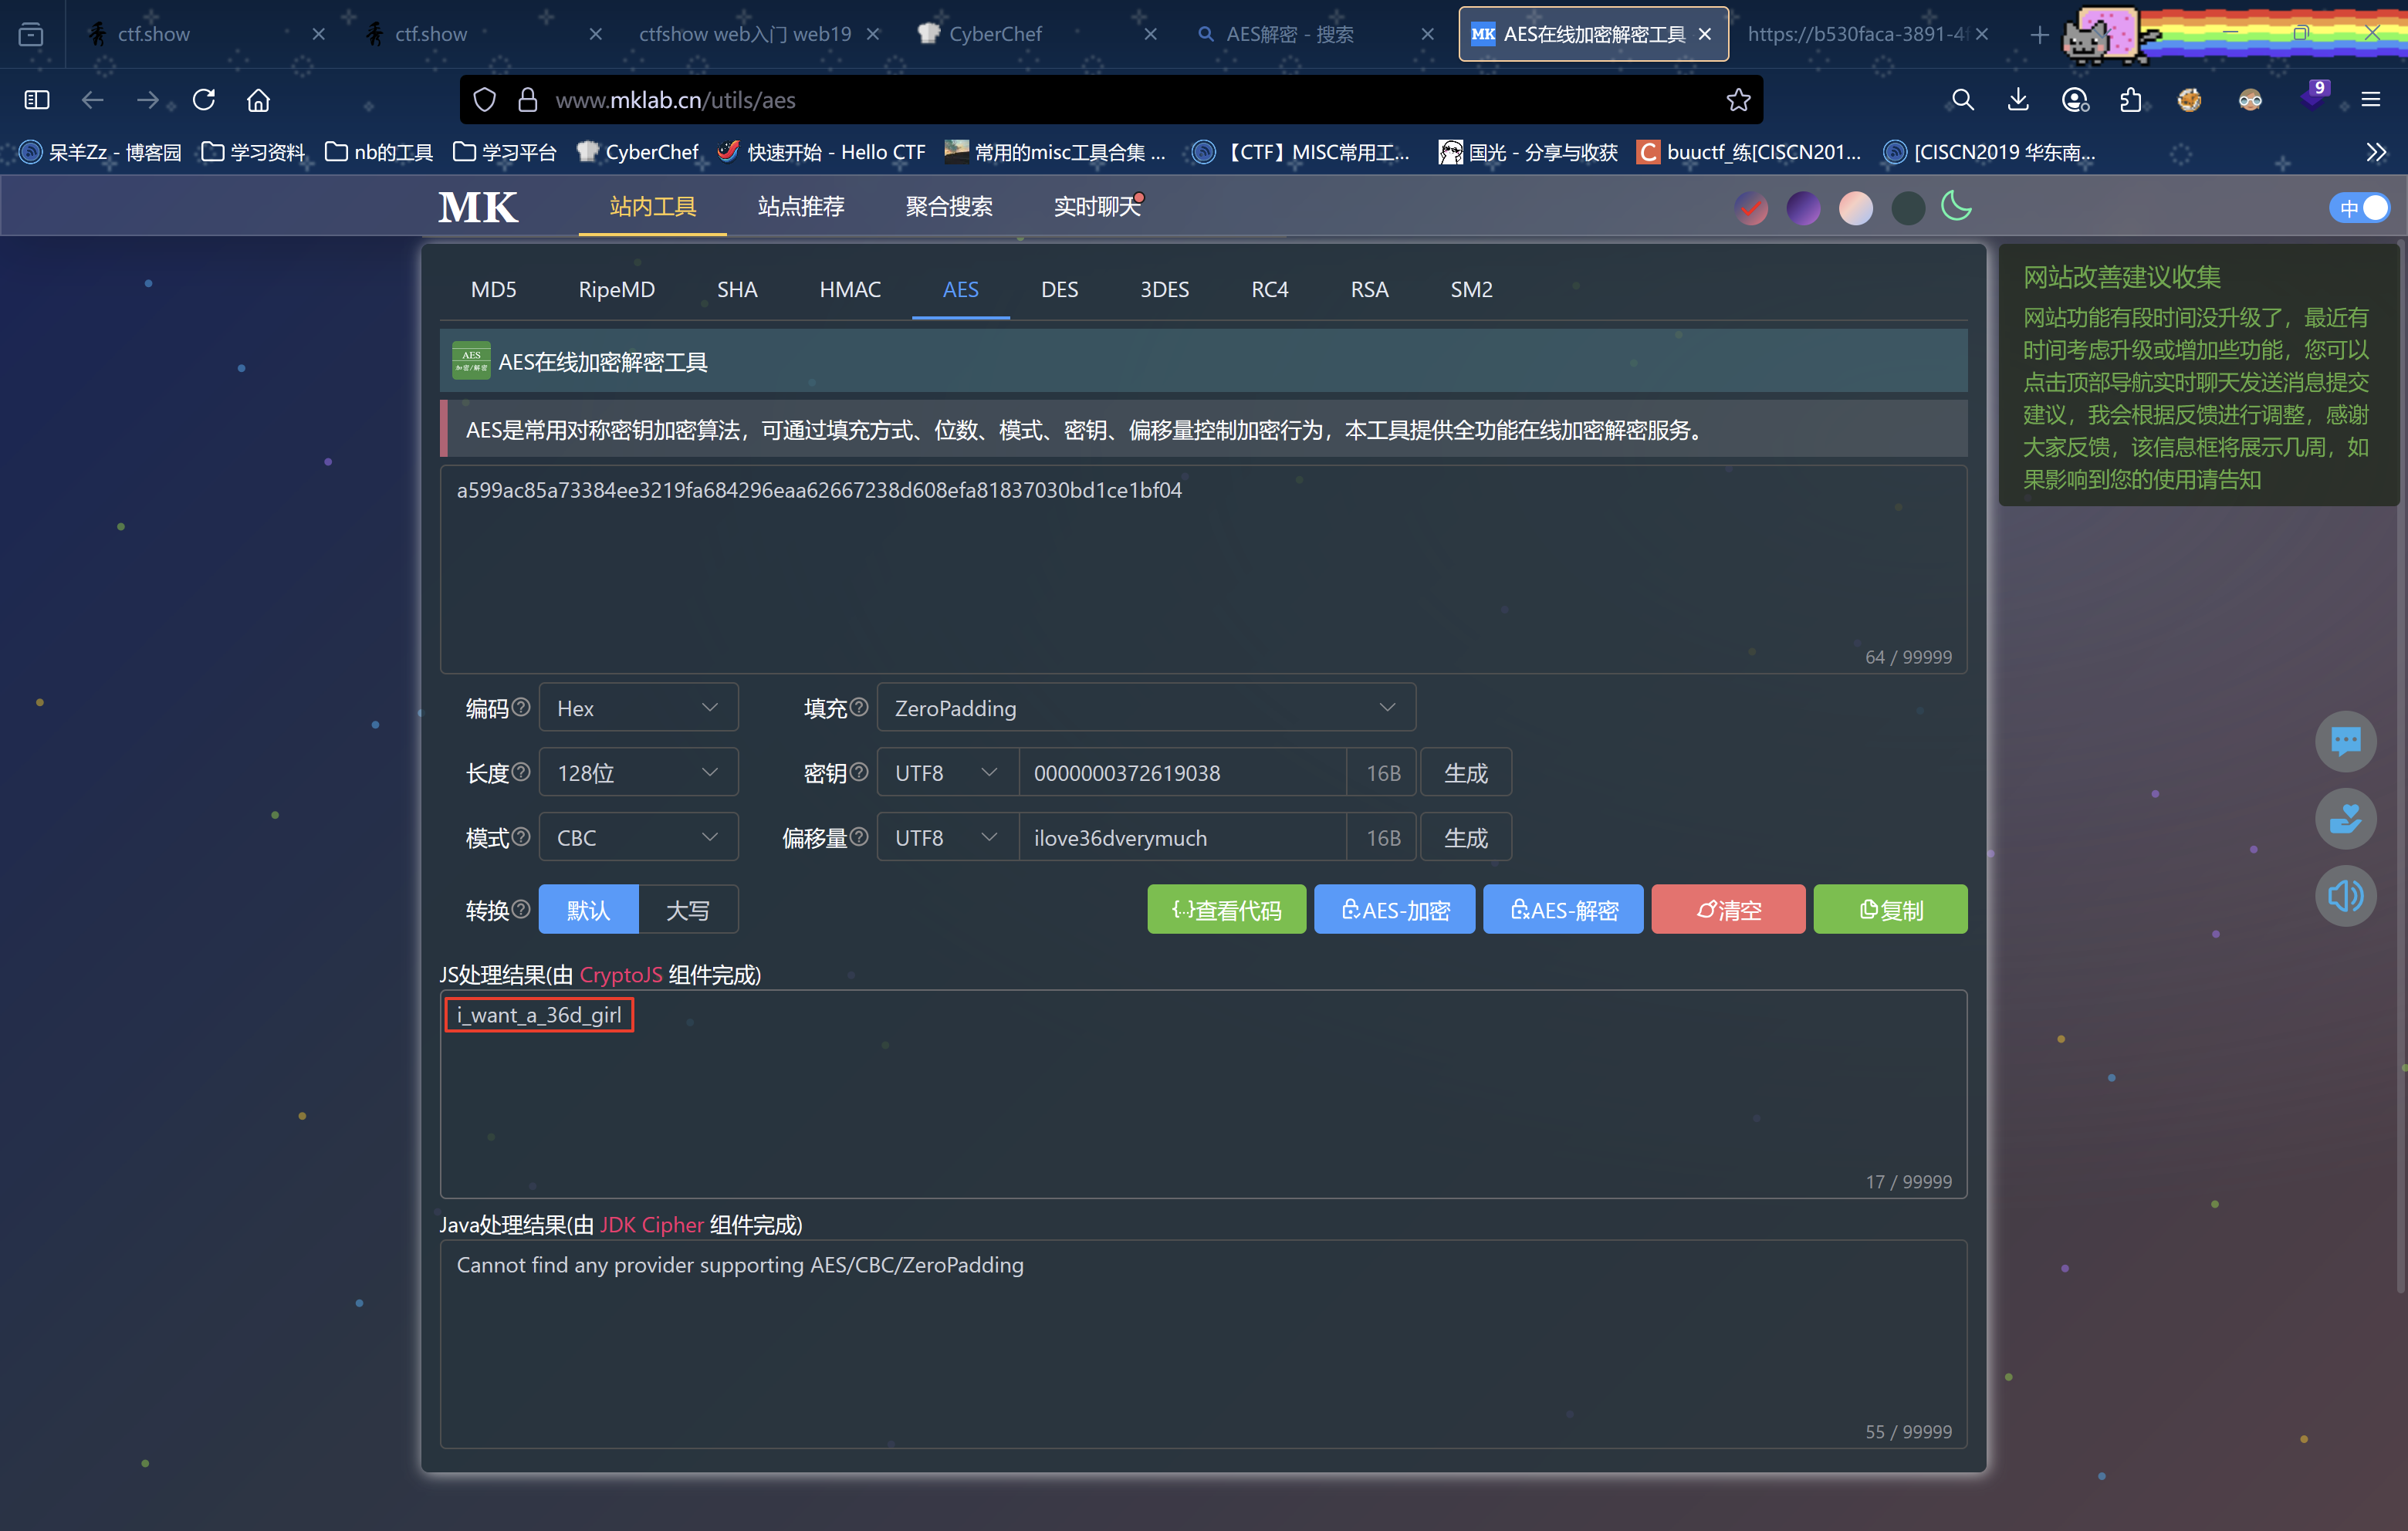Click the floating speaker sound icon
The width and height of the screenshot is (2408, 1531).
pyautogui.click(x=2345, y=895)
